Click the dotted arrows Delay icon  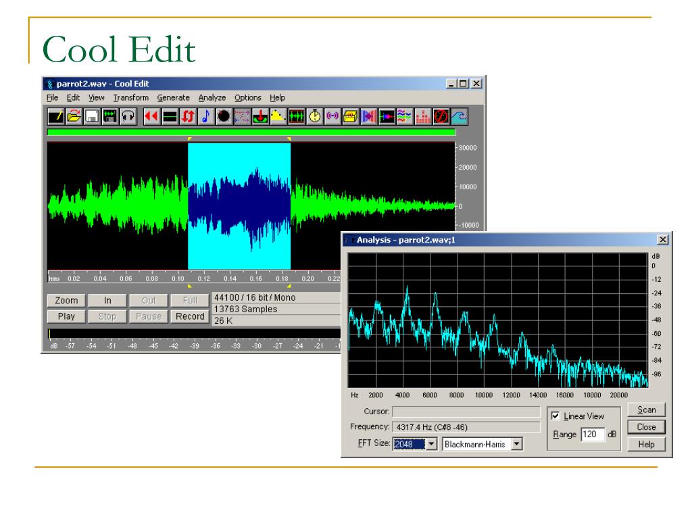(x=242, y=116)
